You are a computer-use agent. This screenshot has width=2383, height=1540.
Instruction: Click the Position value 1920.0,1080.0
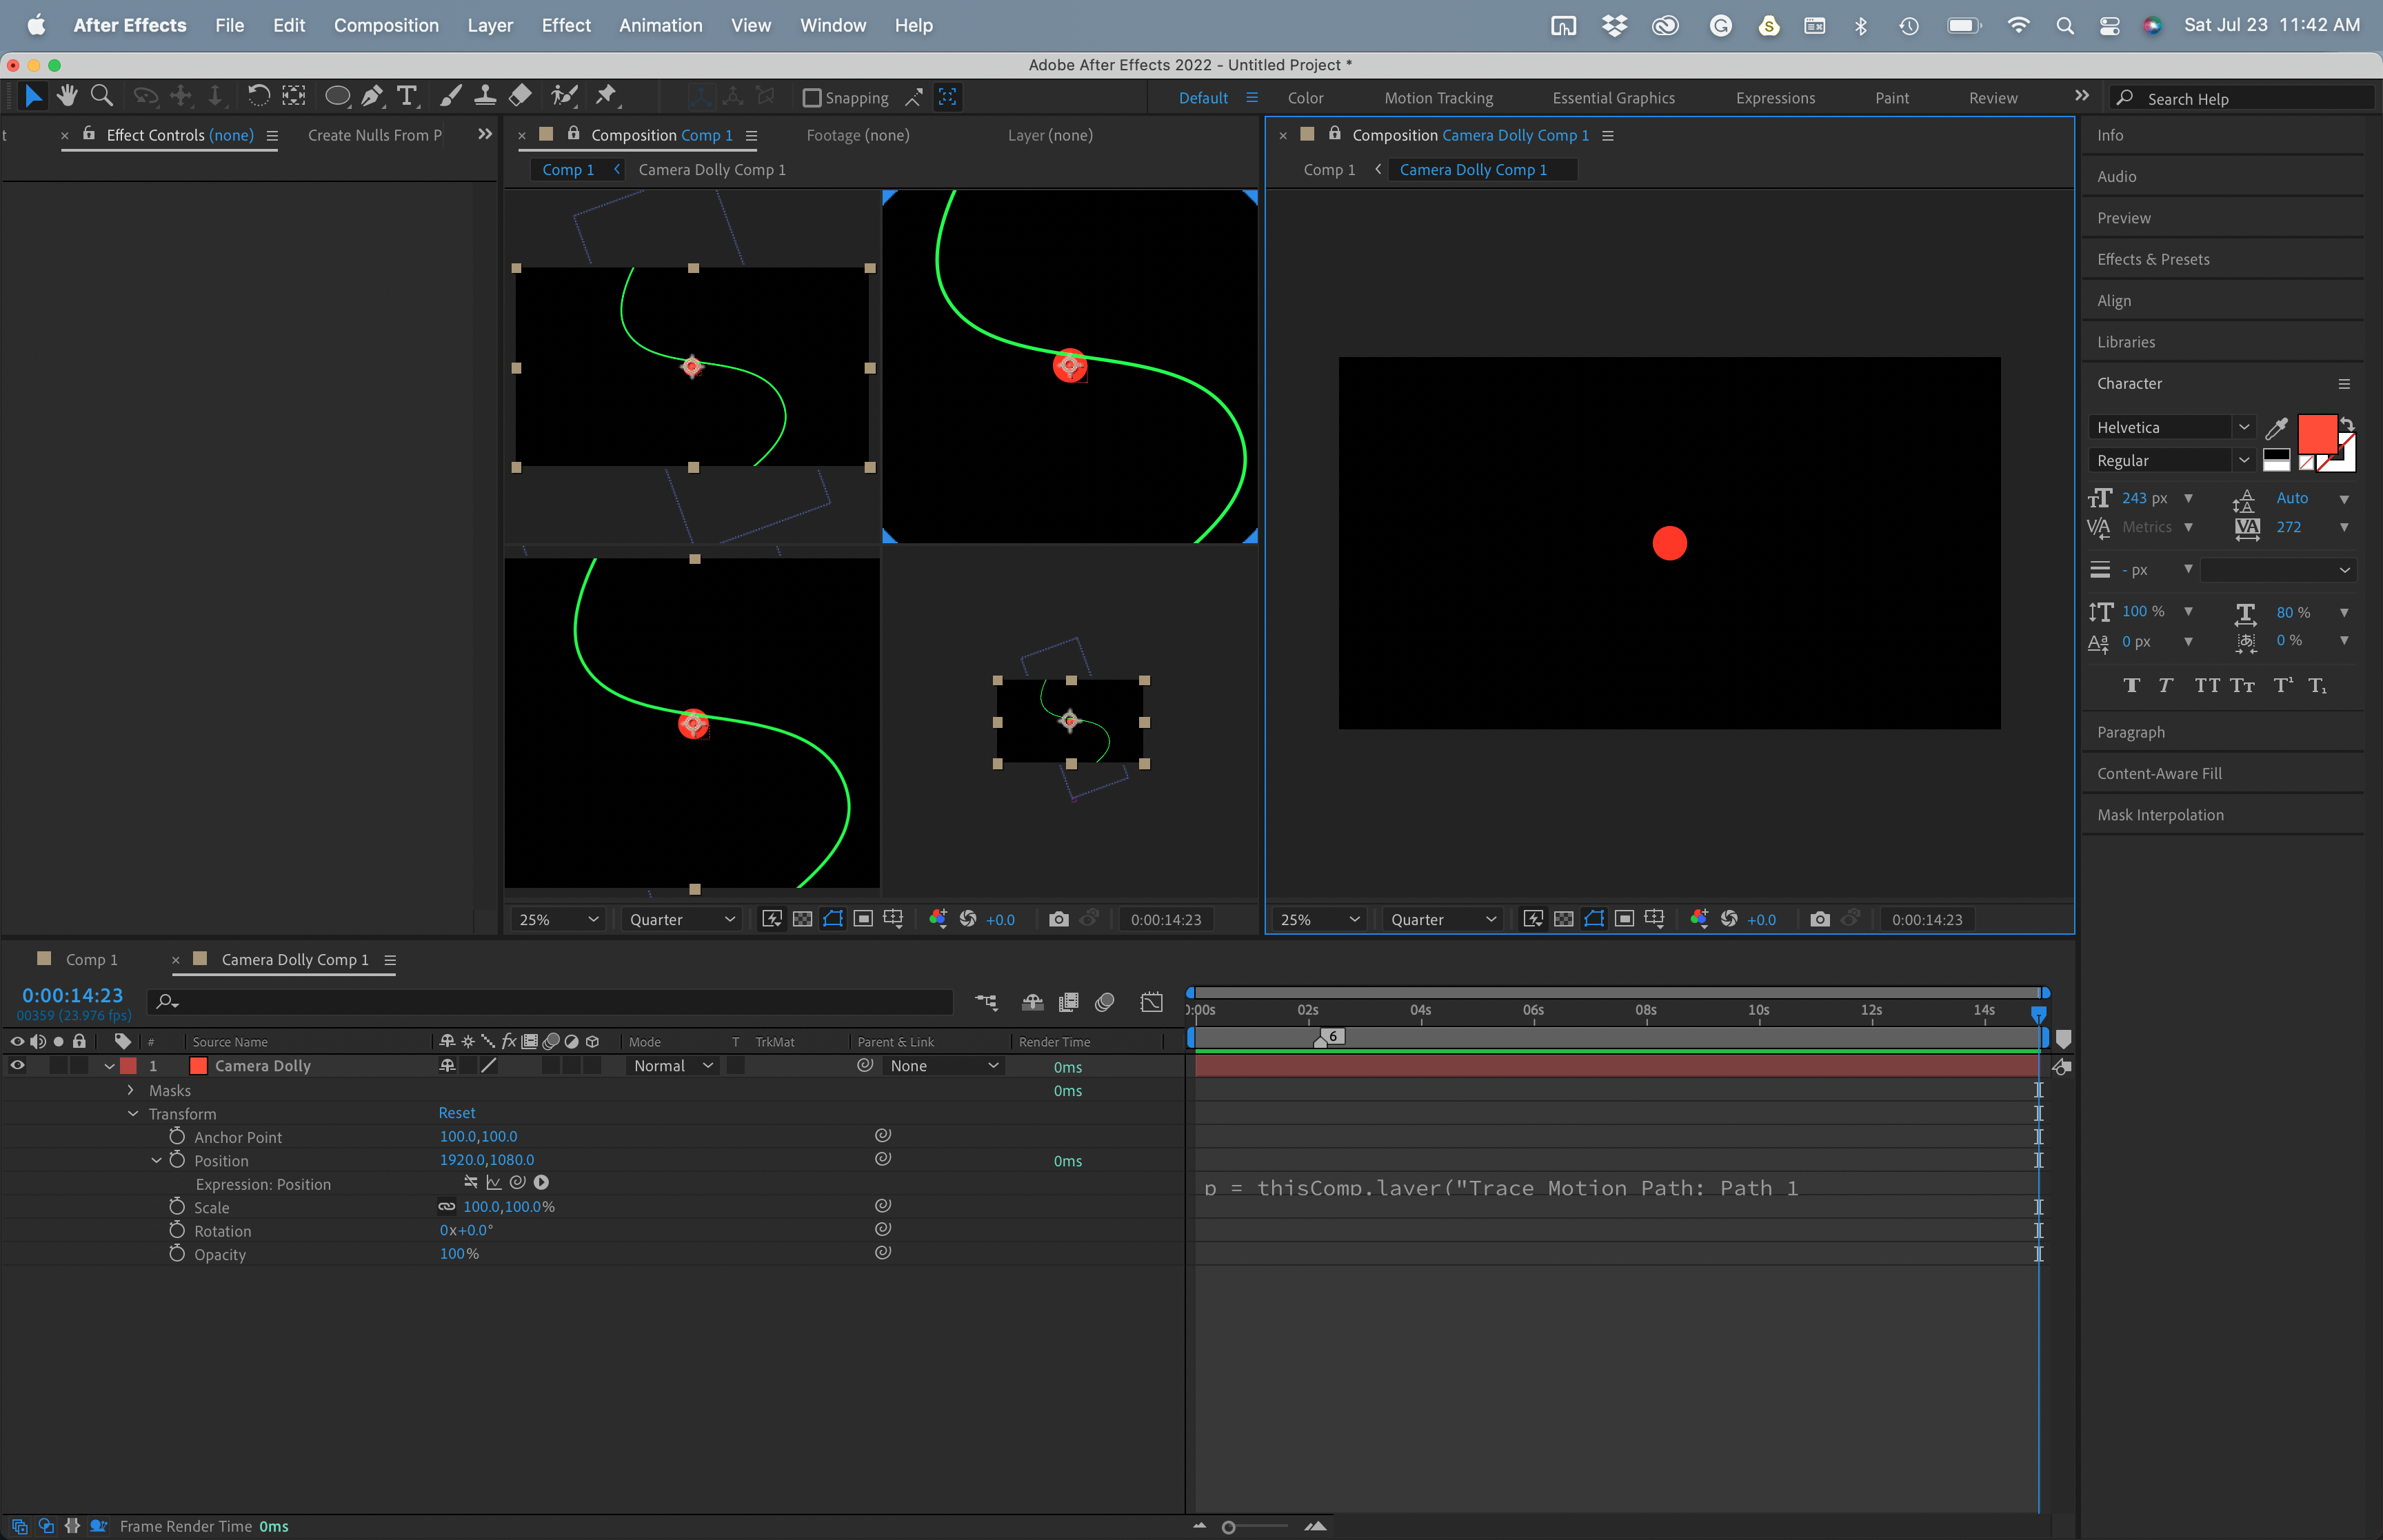tap(487, 1160)
